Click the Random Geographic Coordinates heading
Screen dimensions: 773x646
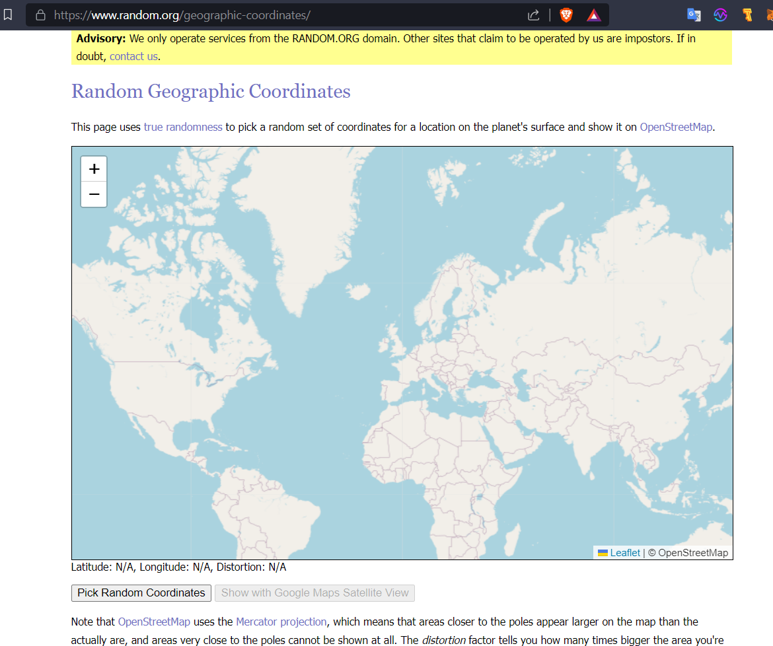[211, 91]
